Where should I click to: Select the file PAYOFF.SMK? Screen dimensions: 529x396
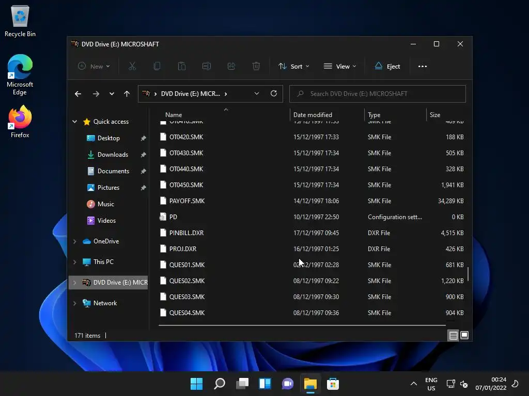tap(312, 201)
